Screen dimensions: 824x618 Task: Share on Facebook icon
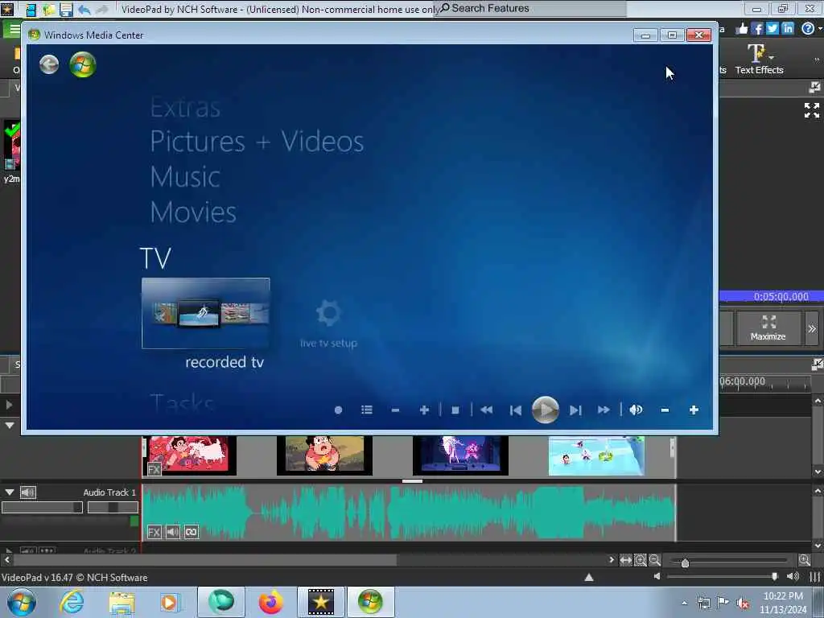coord(756,28)
